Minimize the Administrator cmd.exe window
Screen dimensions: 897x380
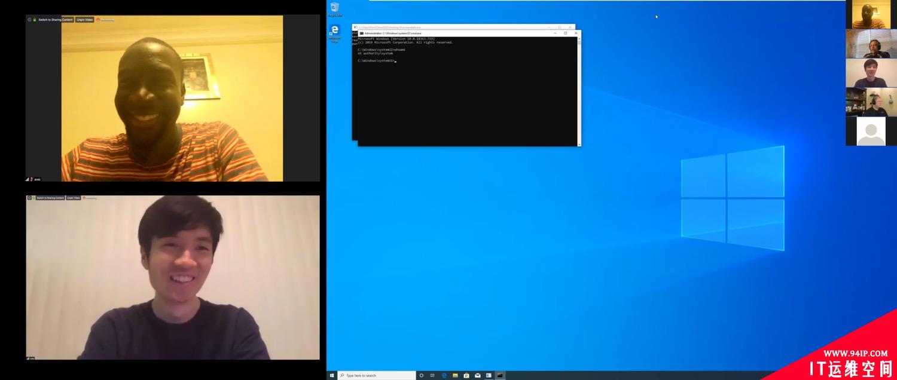(x=555, y=33)
